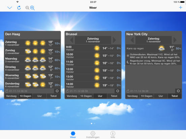This screenshot has width=186, height=139.
Task: Tap the Den Haag refresh timestamp icon
Action: click(7, 91)
